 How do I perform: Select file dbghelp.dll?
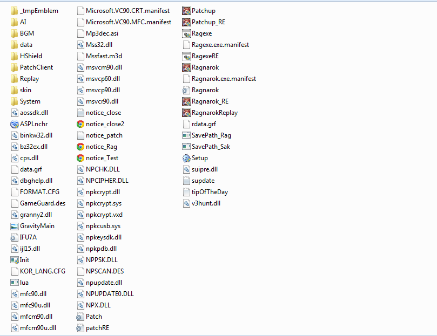point(32,181)
